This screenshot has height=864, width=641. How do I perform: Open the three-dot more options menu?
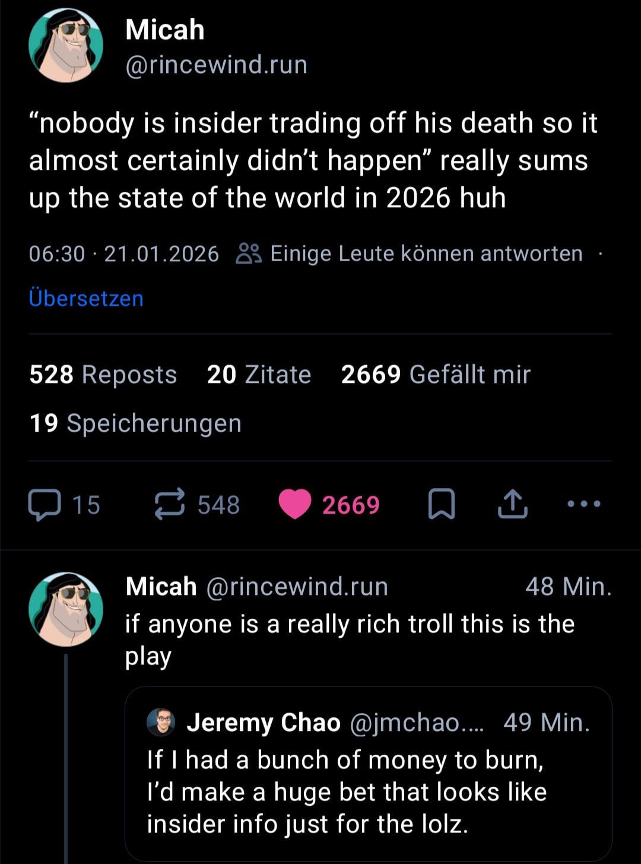[x=584, y=504]
